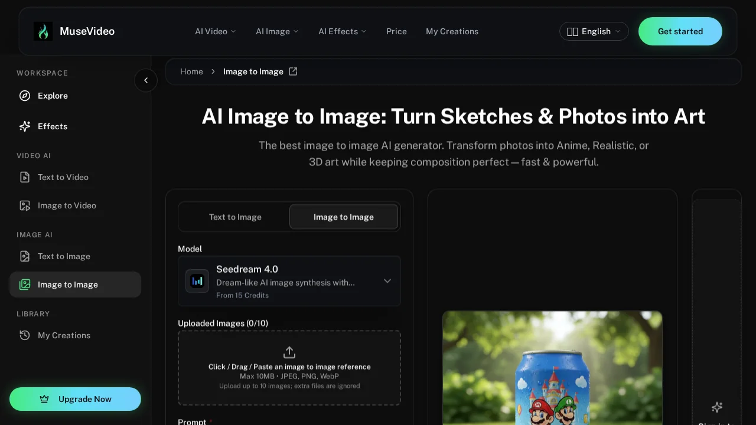Viewport: 756px width, 425px height.
Task: Expand the Seedream 4.0 model dropdown
Action: [x=387, y=281]
